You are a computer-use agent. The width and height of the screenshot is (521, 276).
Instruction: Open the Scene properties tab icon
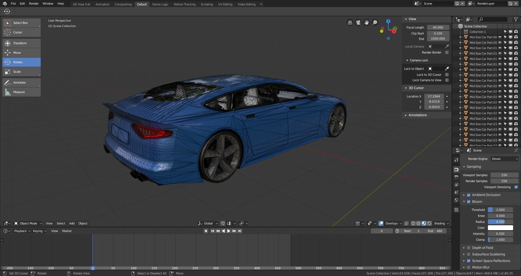coord(456,192)
